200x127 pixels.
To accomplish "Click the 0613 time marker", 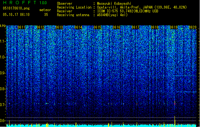I will 59,27.
